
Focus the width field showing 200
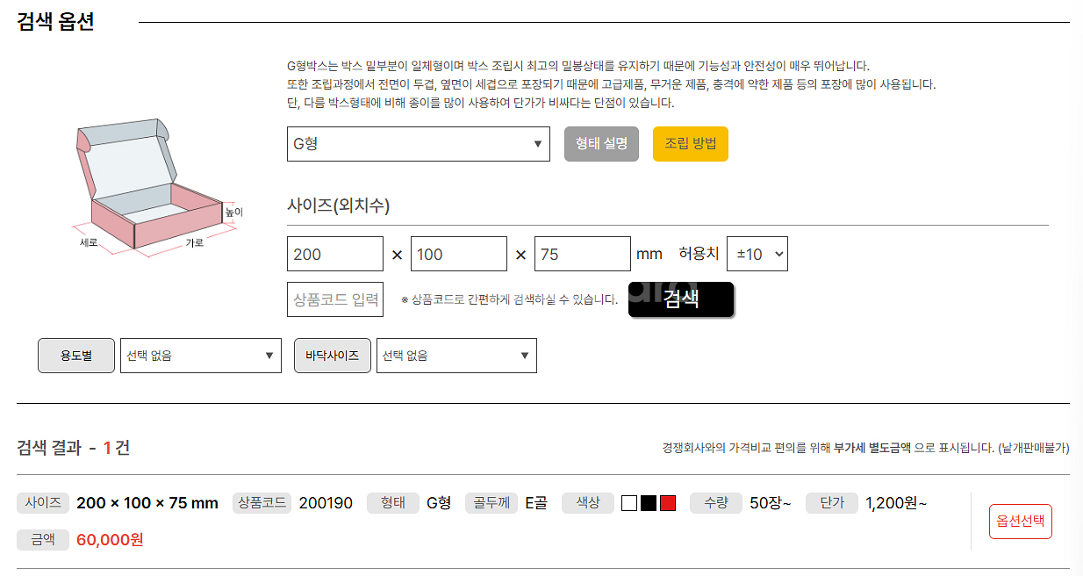(x=335, y=254)
